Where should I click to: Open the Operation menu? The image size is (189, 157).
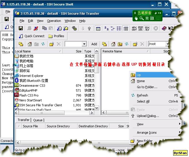click(x=54, y=21)
